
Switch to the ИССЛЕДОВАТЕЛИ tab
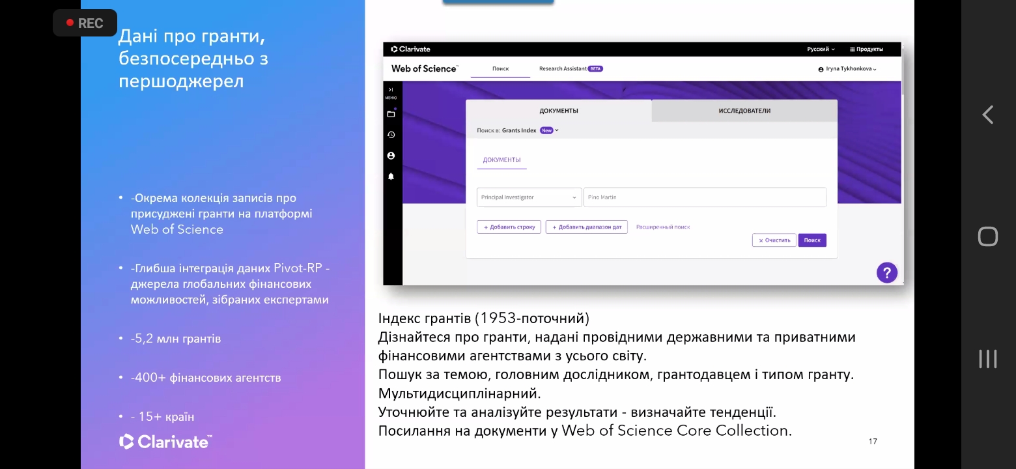(744, 111)
